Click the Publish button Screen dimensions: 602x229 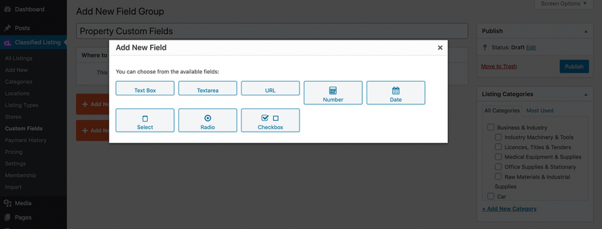coord(574,66)
